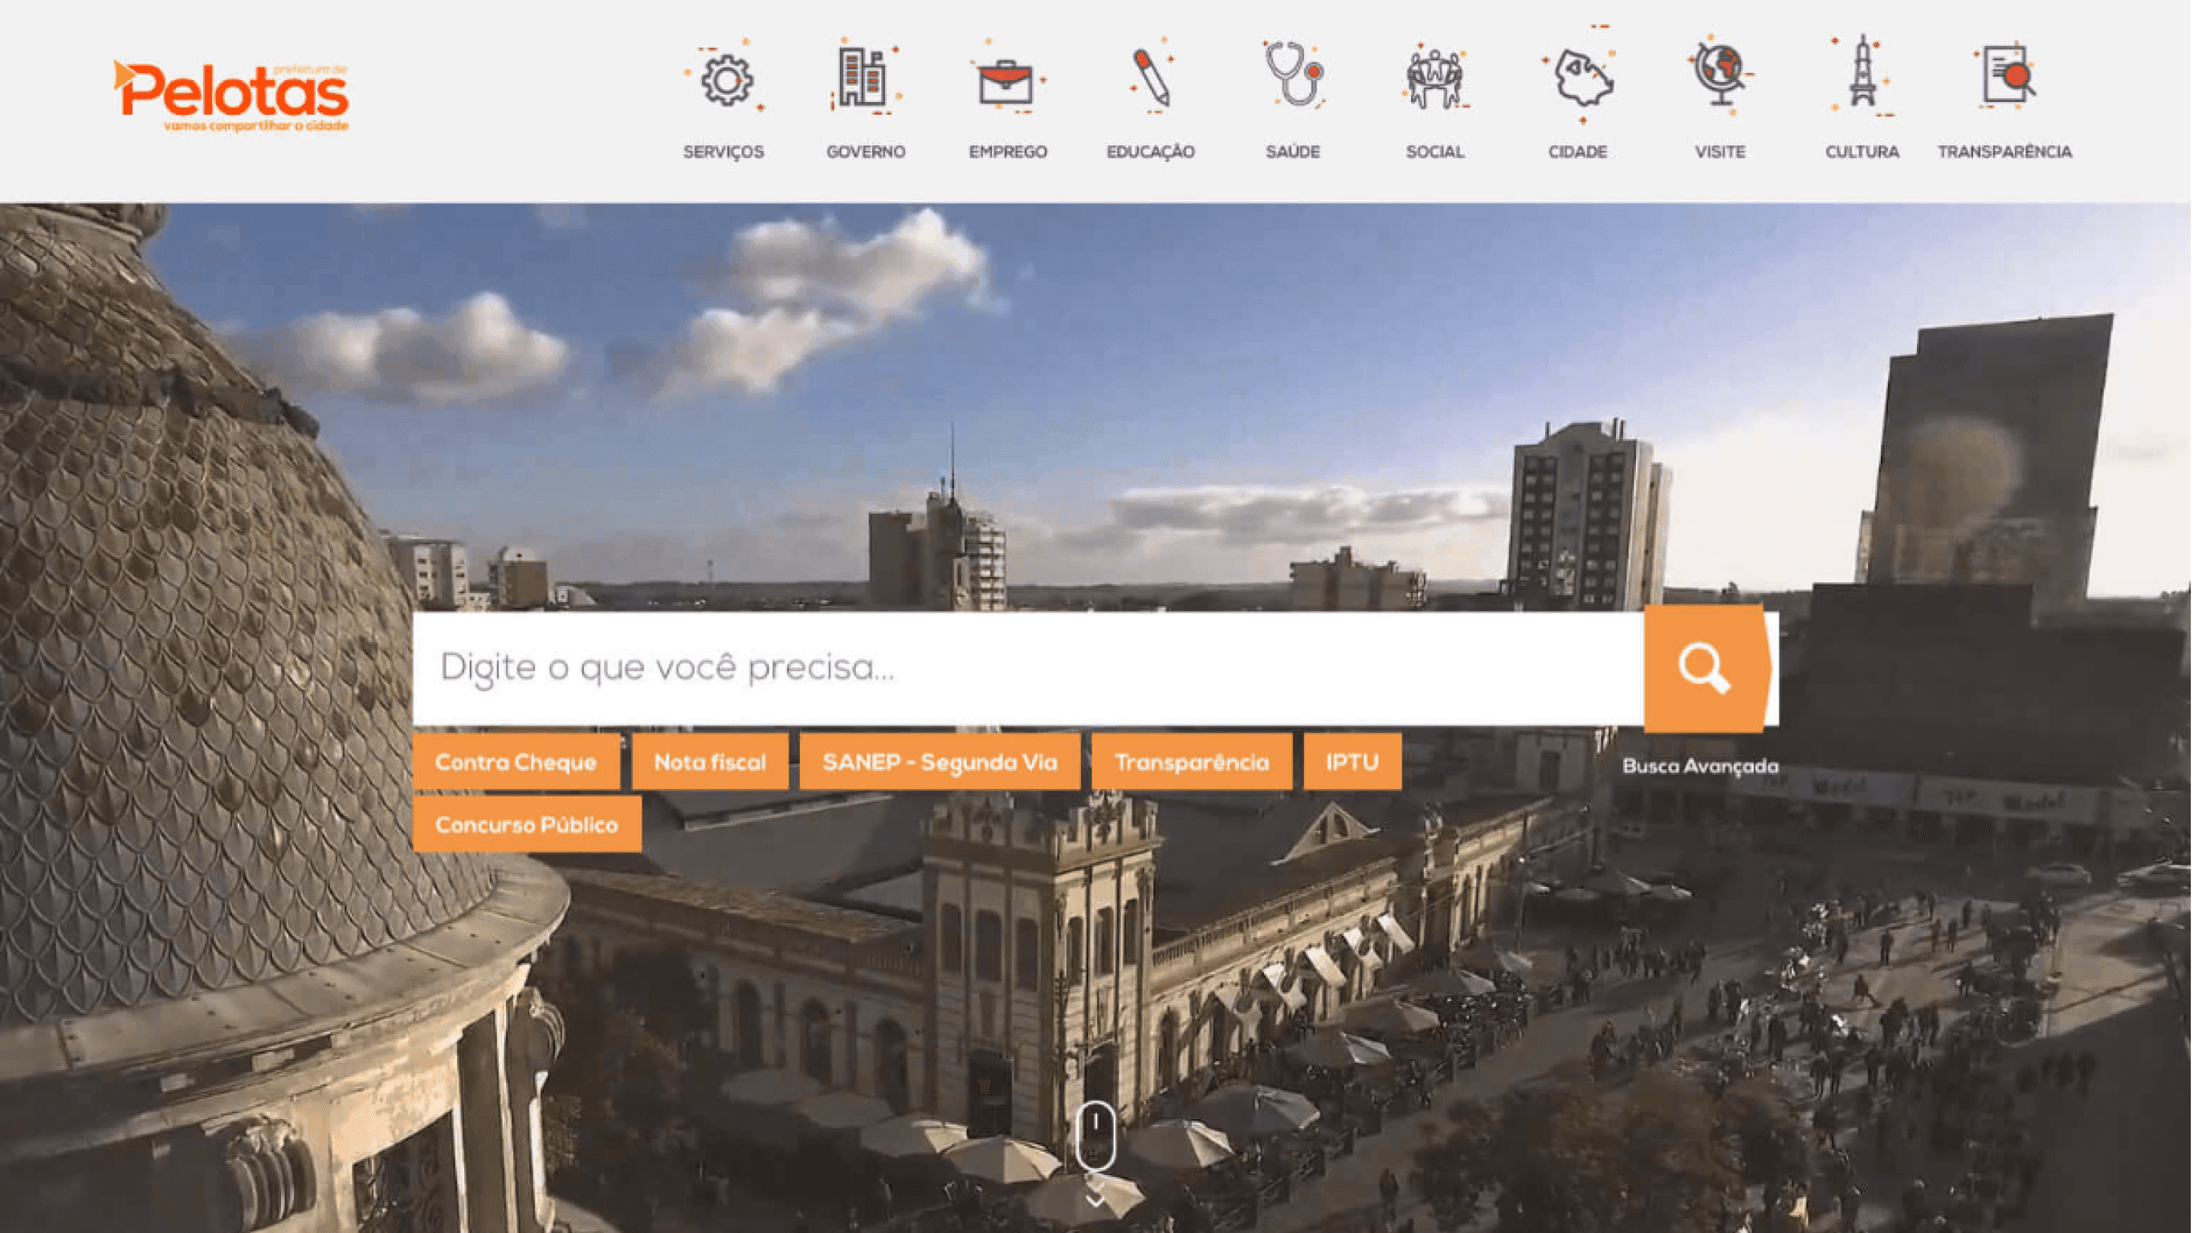2194x1233 pixels.
Task: Open SANEP - Segunda Via shortcut
Action: pyautogui.click(x=940, y=762)
